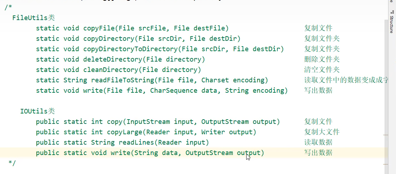The width and height of the screenshot is (396, 174).
Task: Click the Structure tab's icon
Action: click(x=392, y=12)
